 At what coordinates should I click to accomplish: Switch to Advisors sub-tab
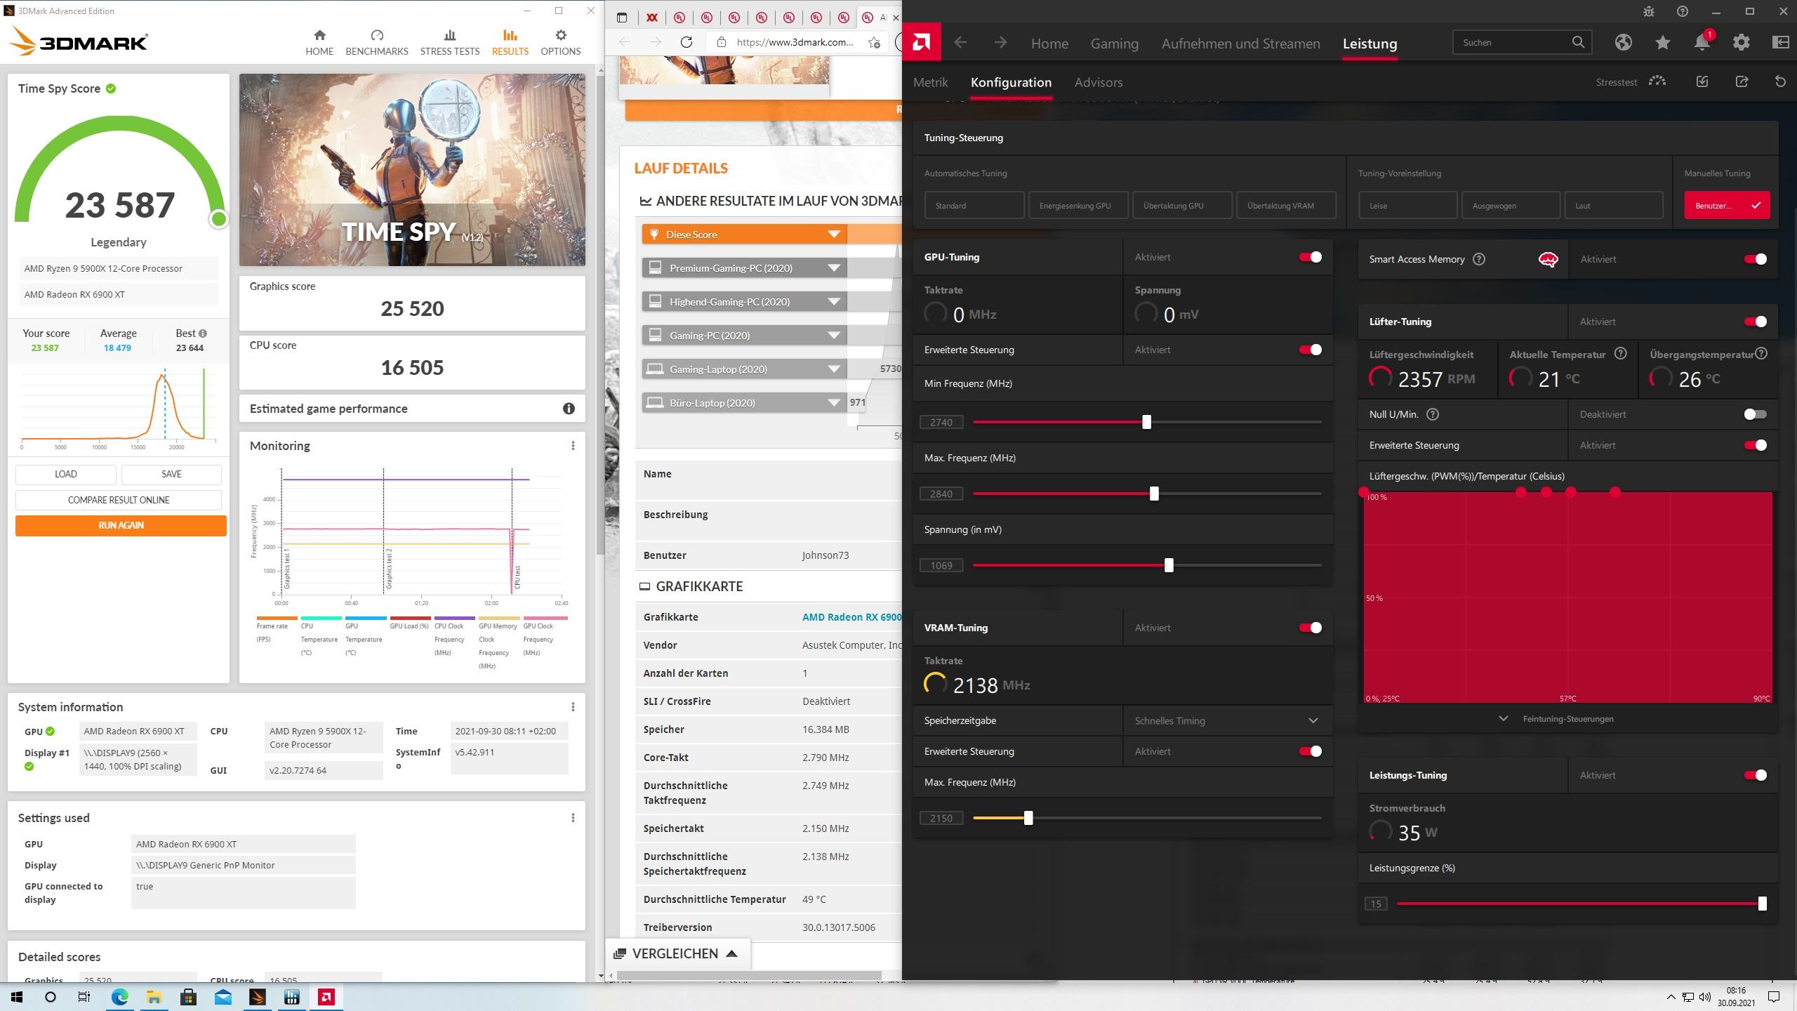1098,82
